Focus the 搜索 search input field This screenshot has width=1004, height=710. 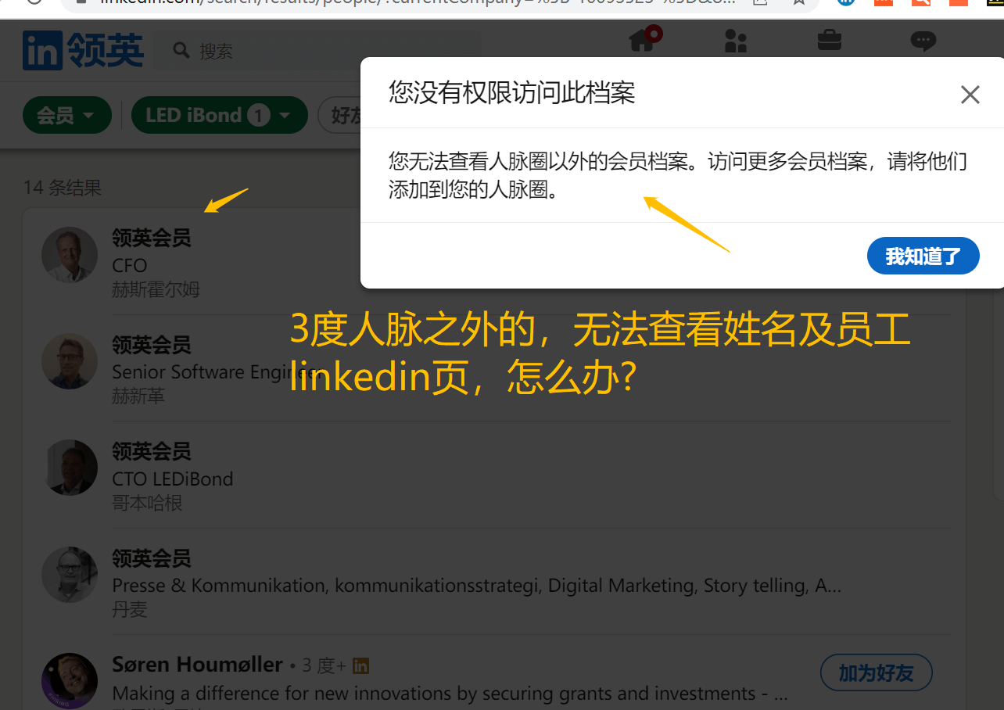coord(317,51)
